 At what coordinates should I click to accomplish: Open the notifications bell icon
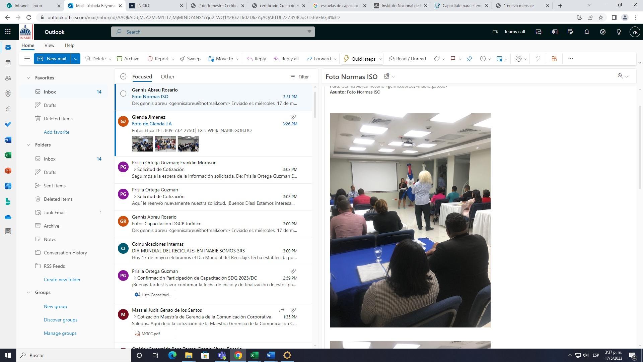point(586,32)
